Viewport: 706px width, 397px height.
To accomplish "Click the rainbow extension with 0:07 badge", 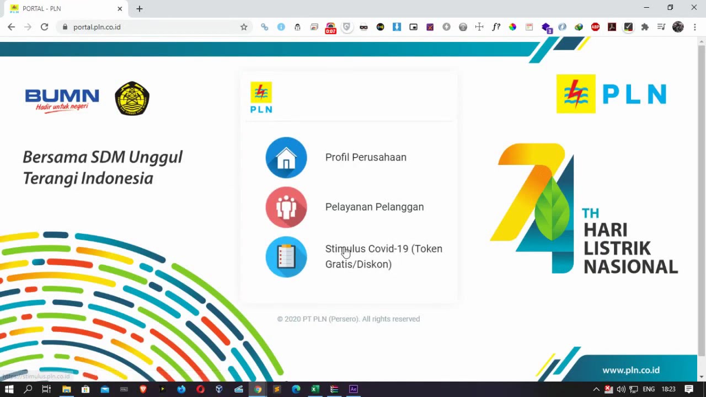I will click(330, 28).
